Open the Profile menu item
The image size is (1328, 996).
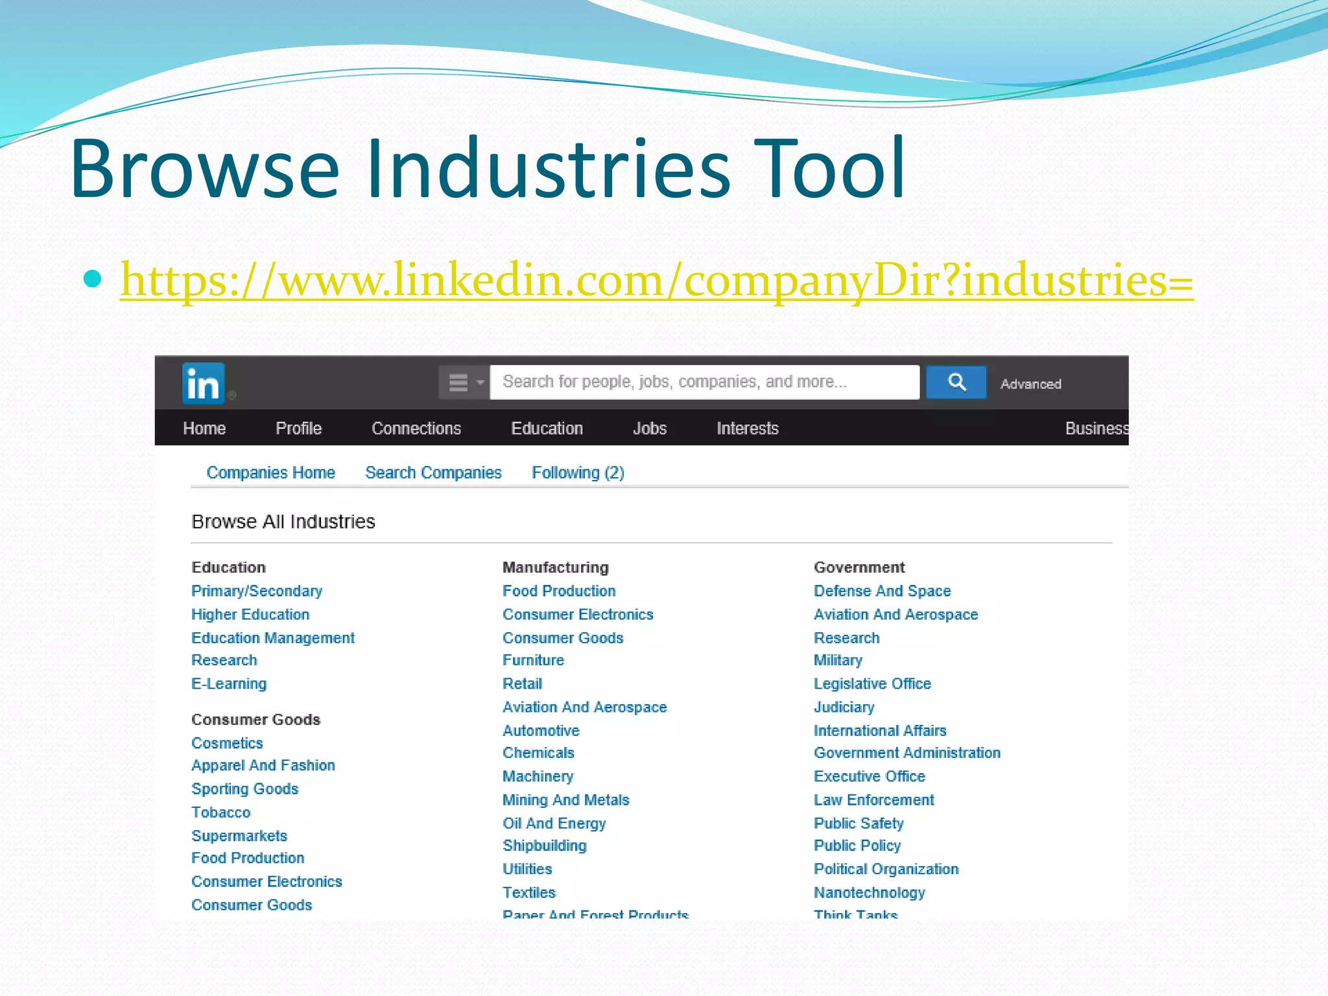[x=298, y=429]
